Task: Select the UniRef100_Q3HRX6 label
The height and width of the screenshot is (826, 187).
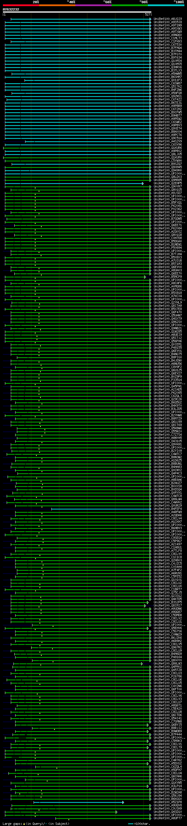Action: click(x=168, y=67)
